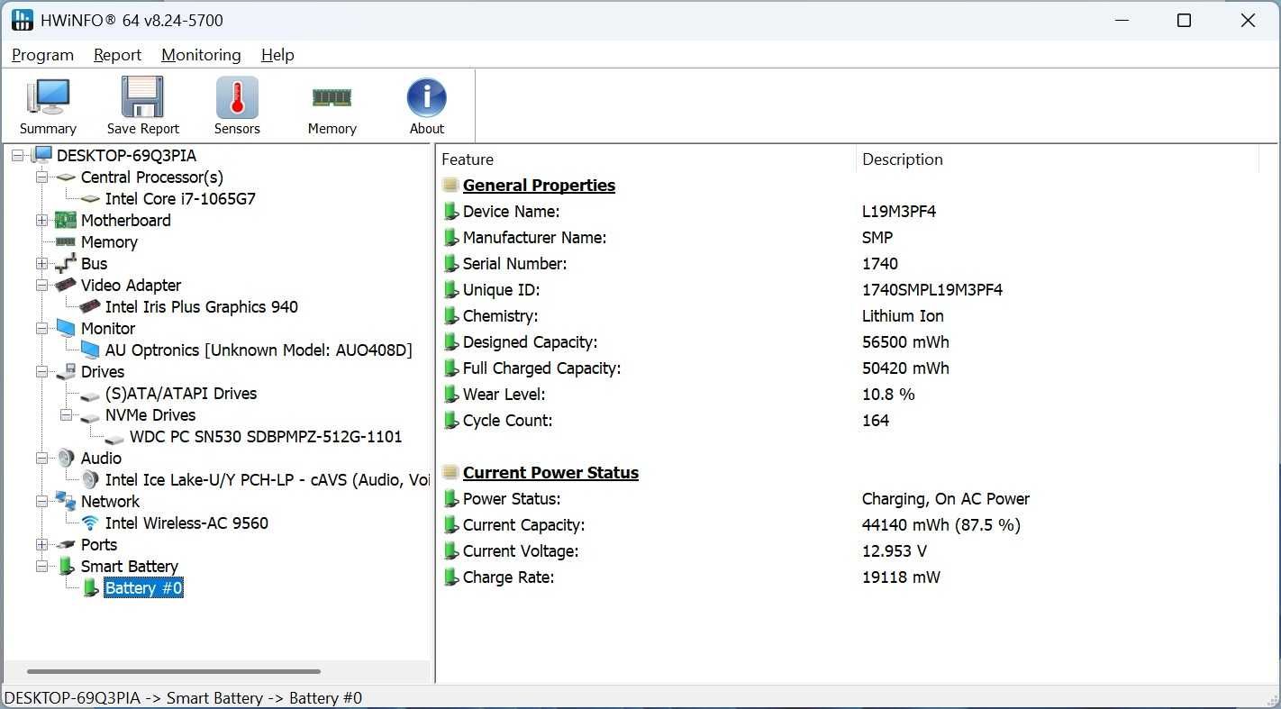The image size is (1281, 709).
Task: Select Memory tree item
Action: 109,242
